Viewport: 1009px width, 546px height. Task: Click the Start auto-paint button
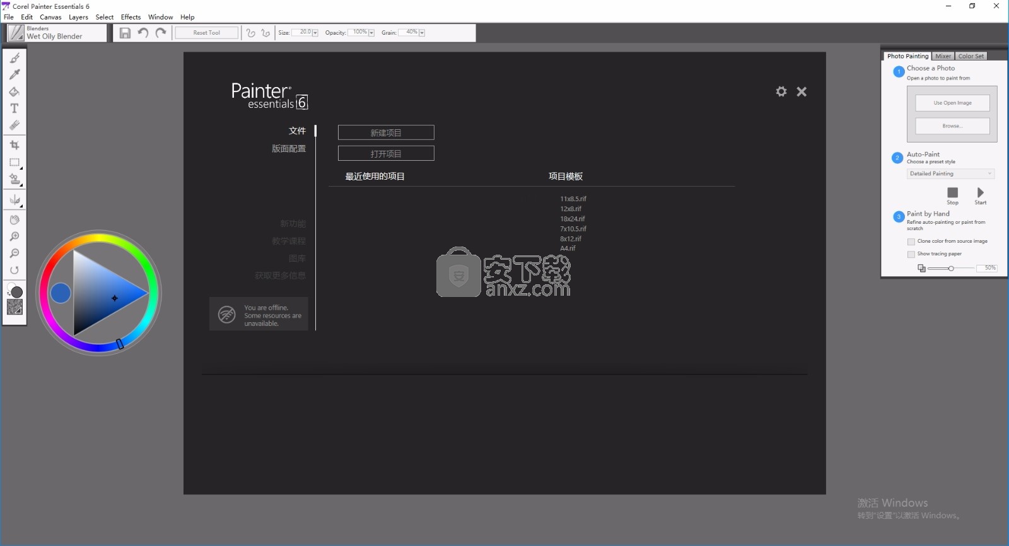(x=981, y=195)
